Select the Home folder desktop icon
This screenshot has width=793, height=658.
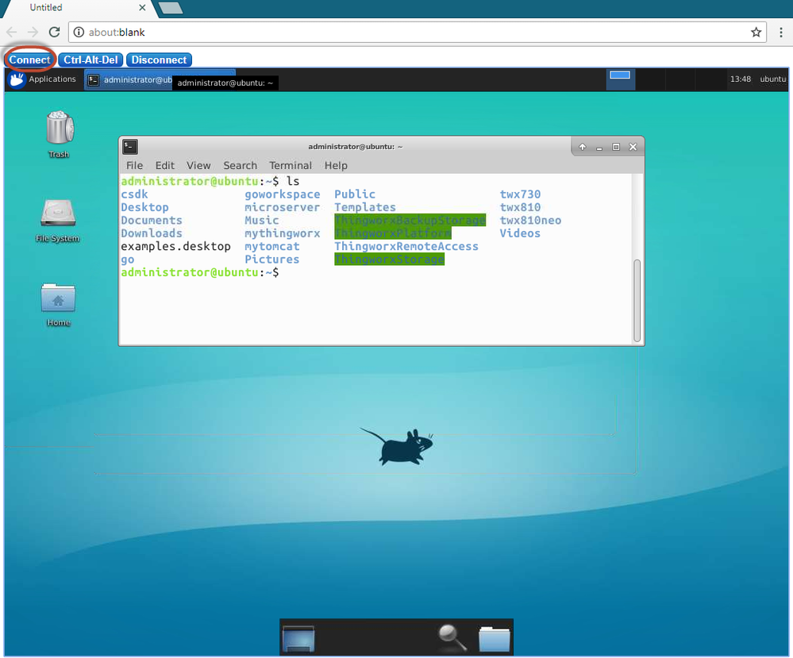(x=58, y=304)
